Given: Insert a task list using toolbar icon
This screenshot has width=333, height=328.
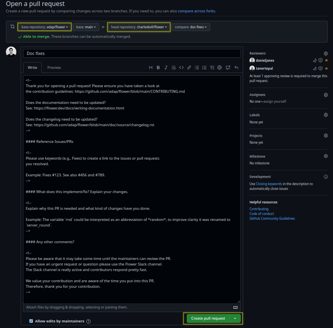Looking at the screenshot, I should [212, 68].
